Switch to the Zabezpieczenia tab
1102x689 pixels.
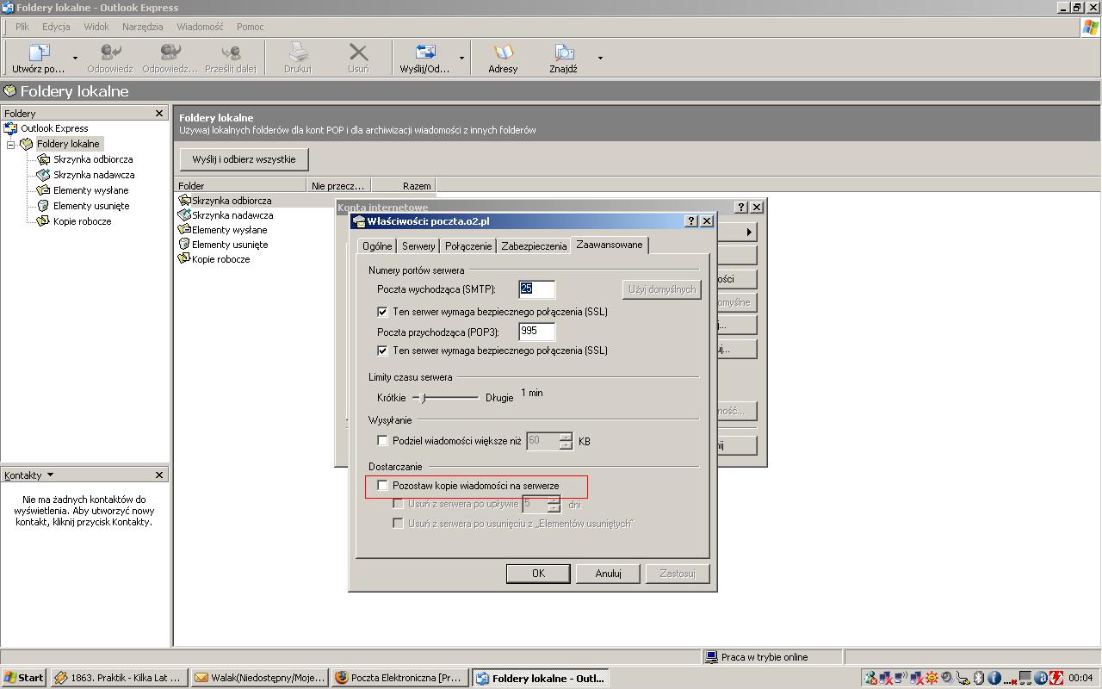pyautogui.click(x=534, y=246)
